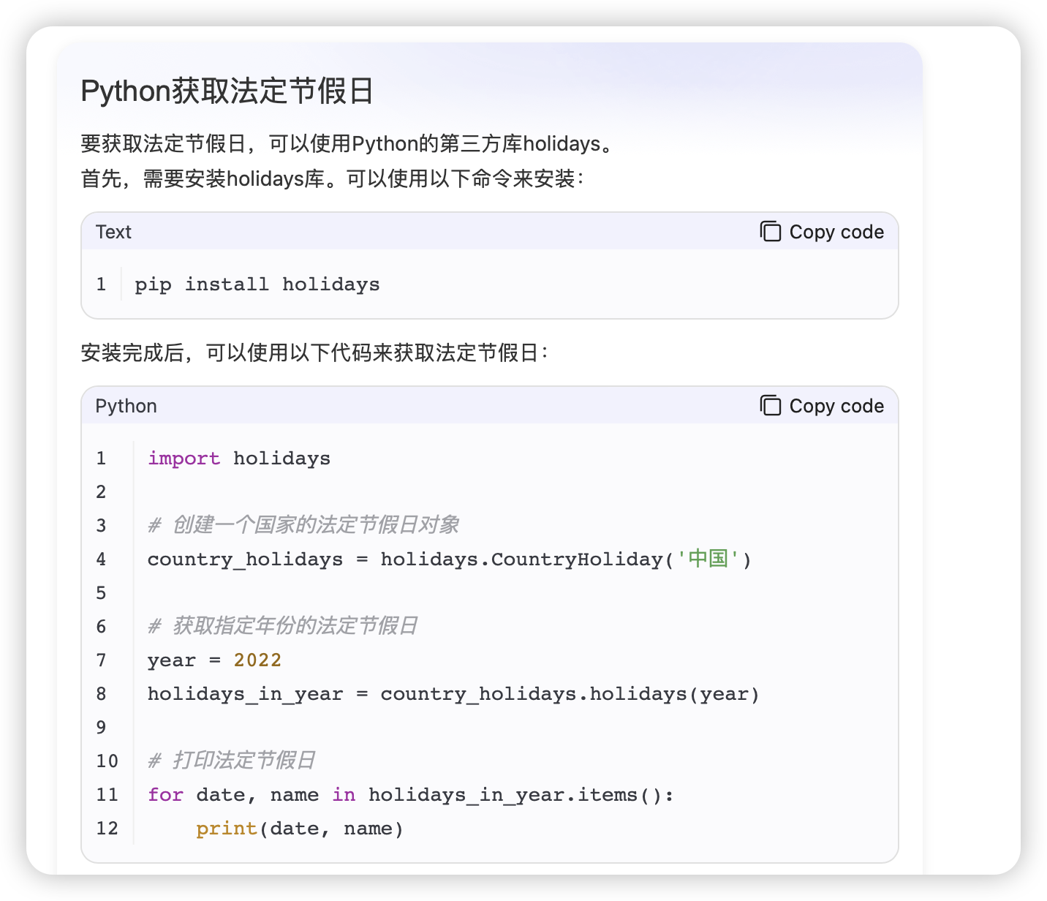This screenshot has width=1047, height=901.
Task: Click the sentence starting with "安装完成后"
Action: pyautogui.click(x=314, y=353)
